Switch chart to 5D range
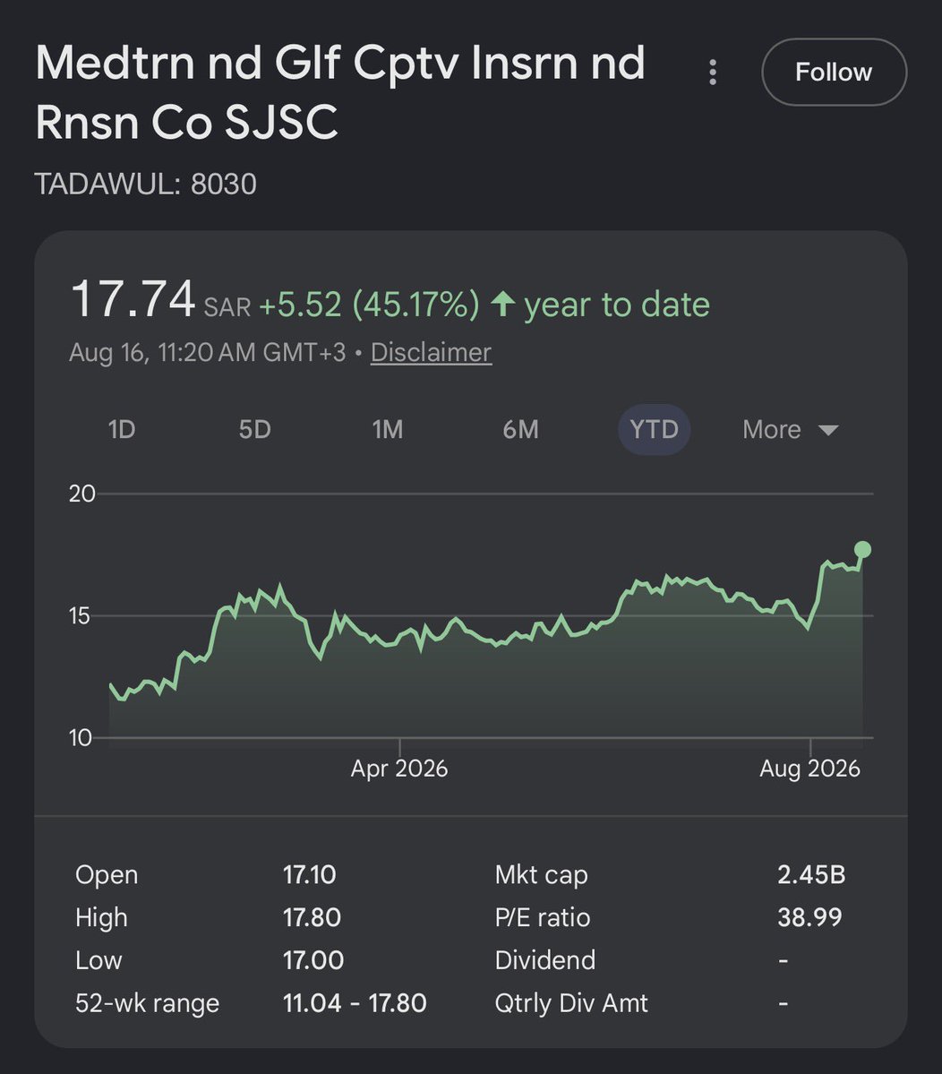The image size is (942, 1074). pos(254,429)
